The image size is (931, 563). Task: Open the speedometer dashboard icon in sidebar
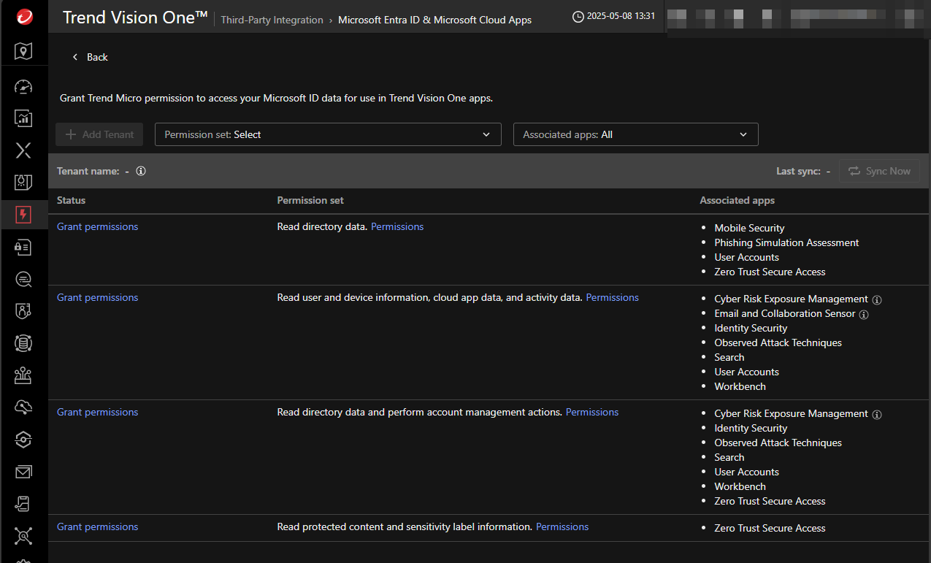coord(23,87)
